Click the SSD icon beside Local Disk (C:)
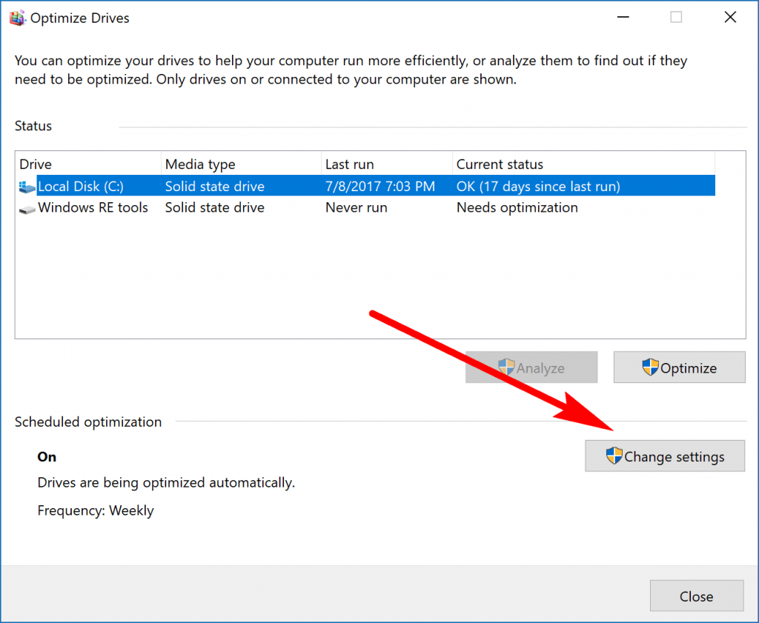Image resolution: width=759 pixels, height=623 pixels. point(27,187)
